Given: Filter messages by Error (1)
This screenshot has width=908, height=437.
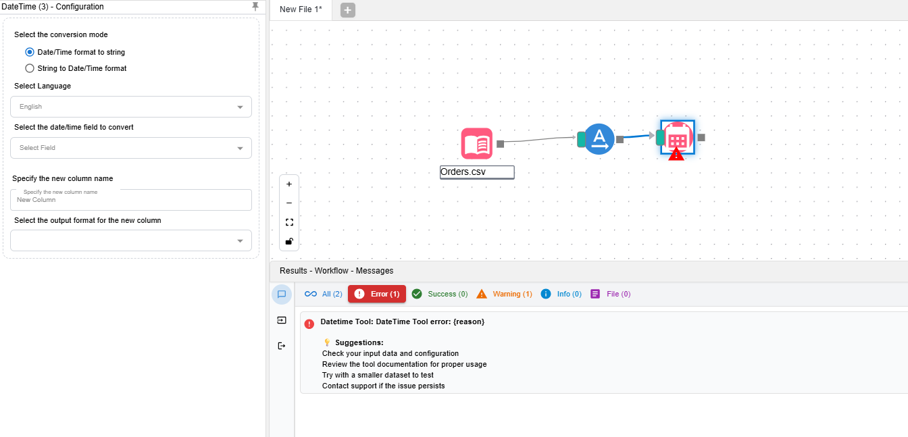Looking at the screenshot, I should (x=377, y=294).
